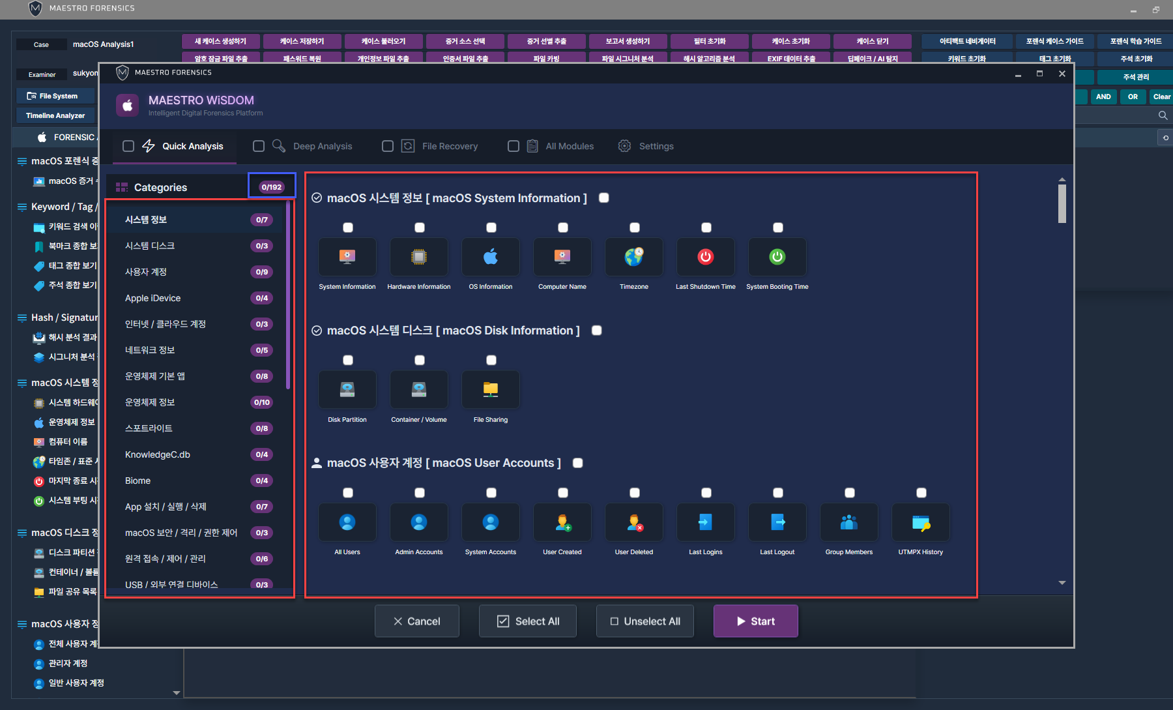Viewport: 1173px width, 710px height.
Task: Click the Select All button
Action: pyautogui.click(x=528, y=621)
